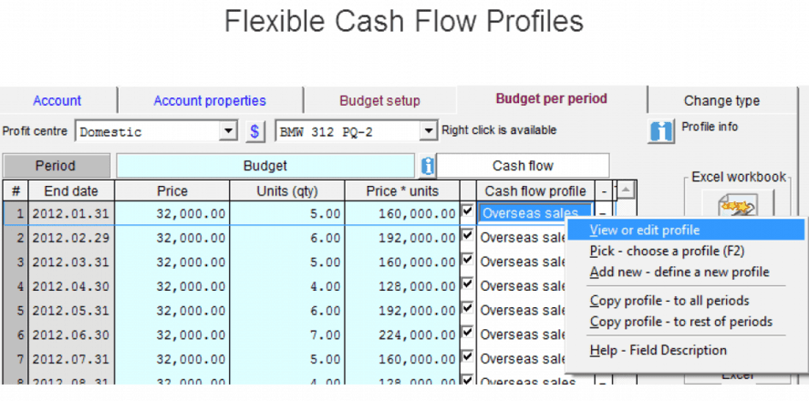809x401 pixels.
Task: Click the Cash flow header button
Action: (x=523, y=166)
